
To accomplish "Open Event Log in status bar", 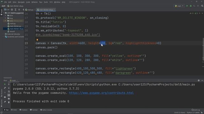I will click(196, 110).
